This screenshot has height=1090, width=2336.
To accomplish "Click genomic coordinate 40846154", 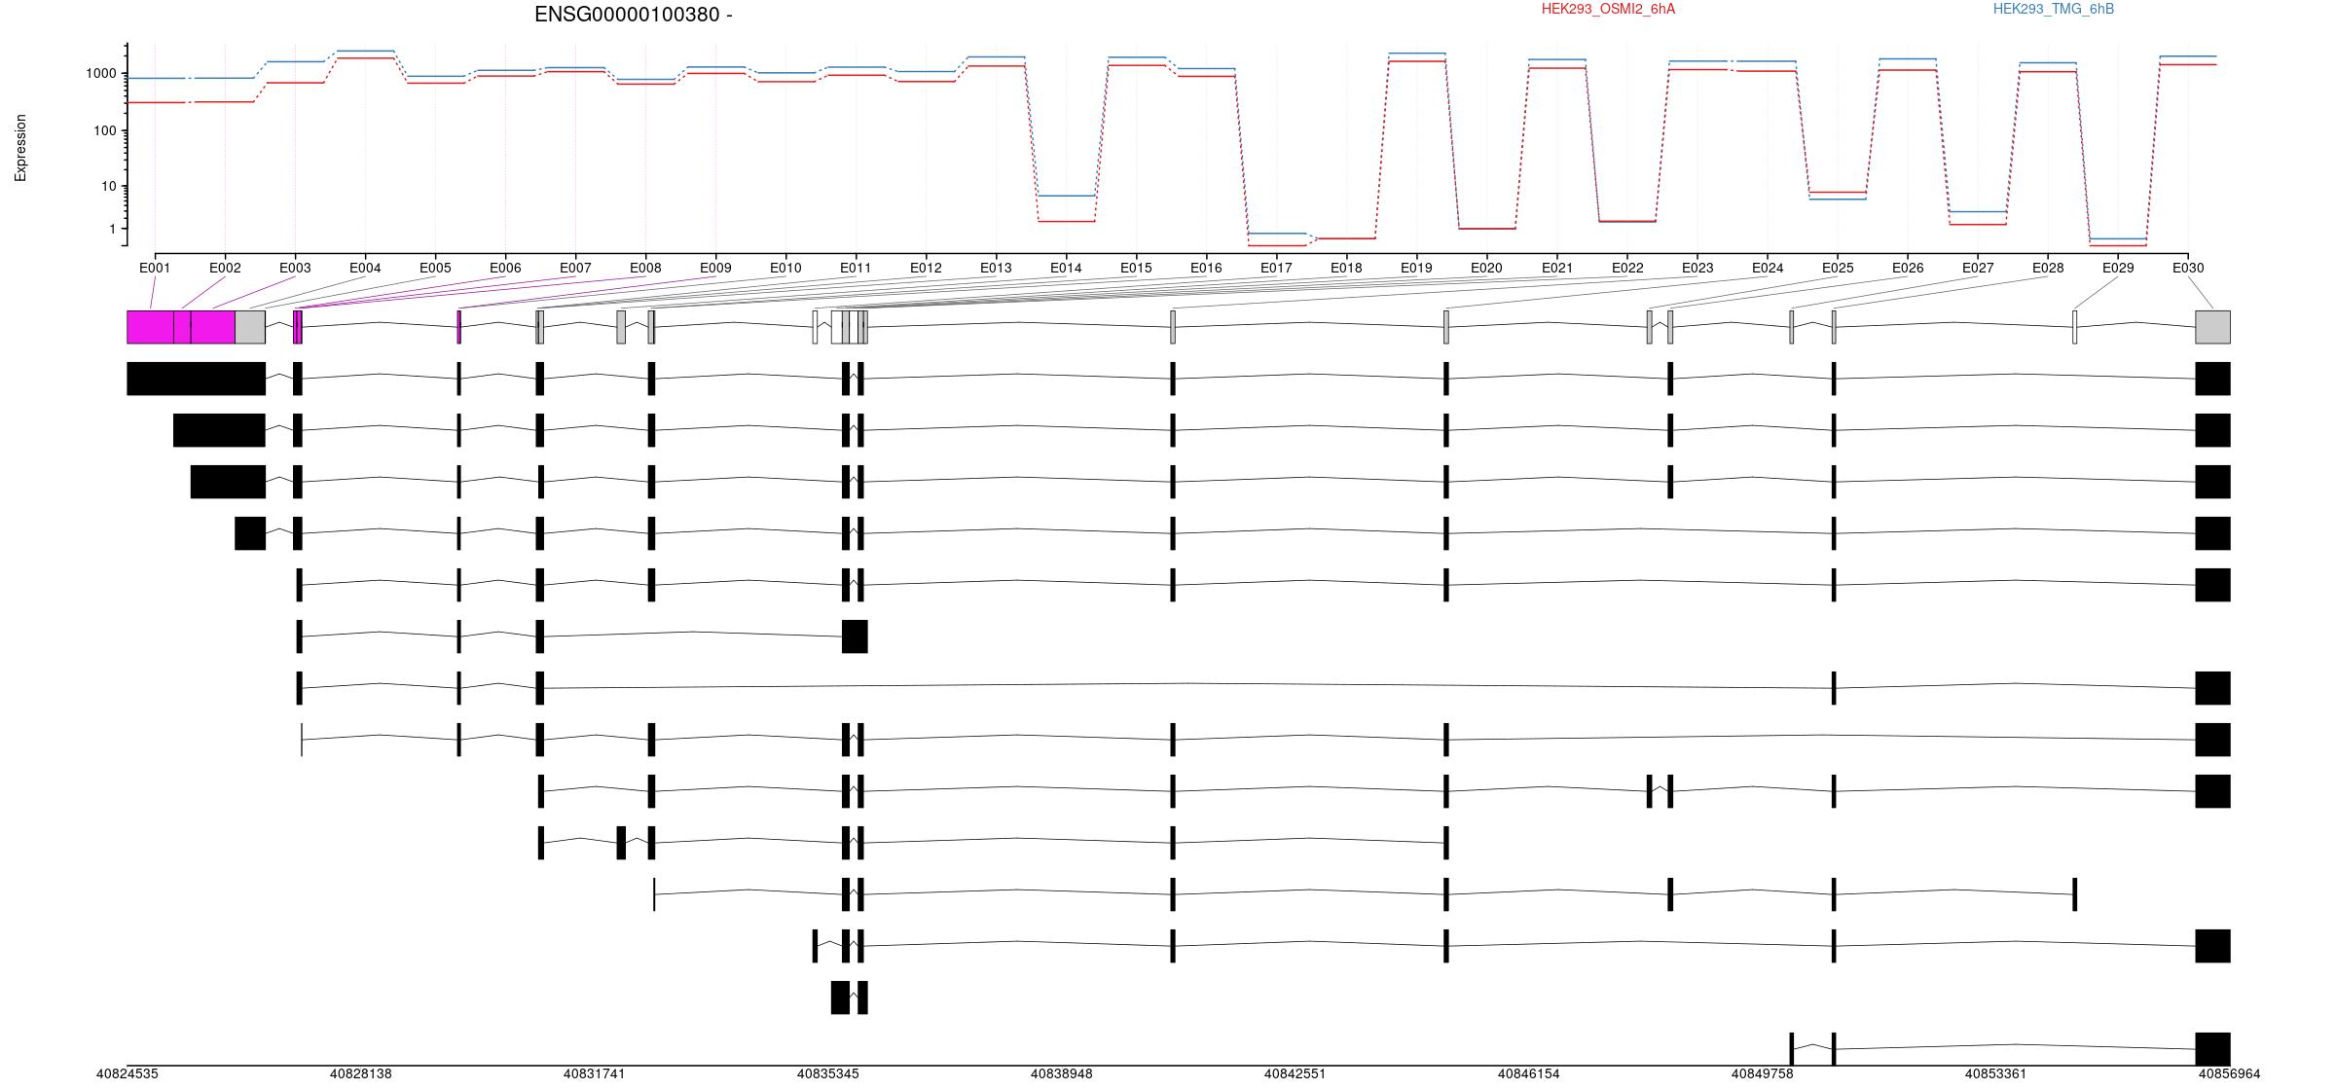I will tap(1529, 1074).
